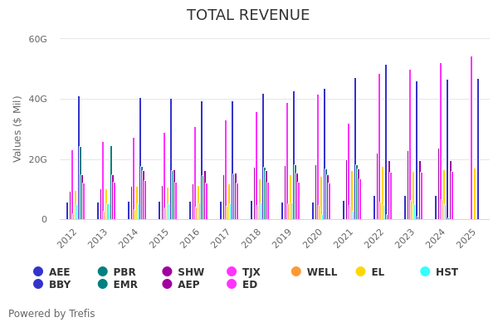Select the 2018 x-axis label
The image size is (498, 332).
tap(252, 237)
